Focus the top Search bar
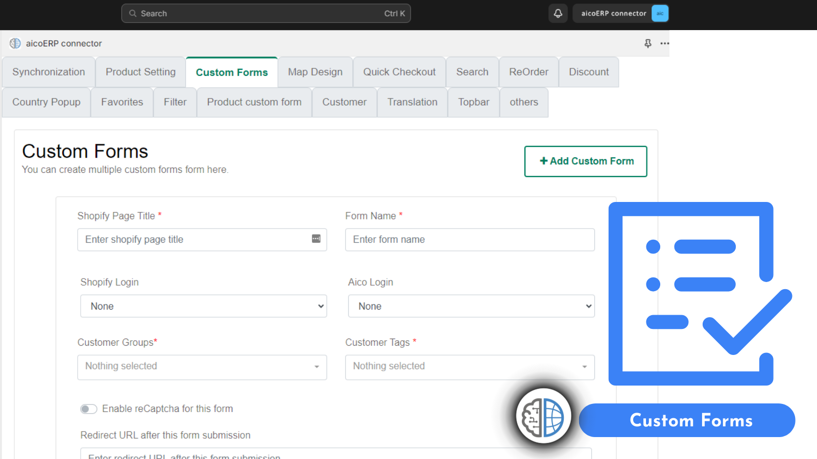This screenshot has height=459, width=817. (x=266, y=13)
